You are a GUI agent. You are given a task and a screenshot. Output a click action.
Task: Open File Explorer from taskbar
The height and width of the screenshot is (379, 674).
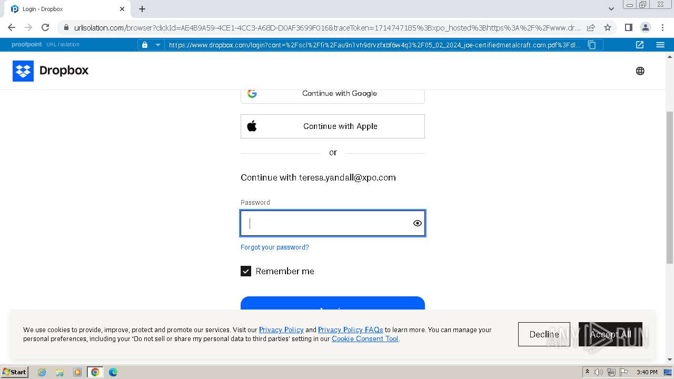tap(60, 372)
